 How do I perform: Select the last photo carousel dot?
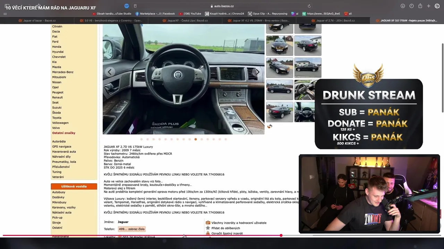point(226,139)
